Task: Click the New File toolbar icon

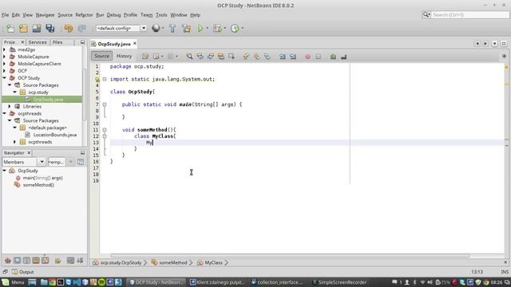Action: (10, 29)
